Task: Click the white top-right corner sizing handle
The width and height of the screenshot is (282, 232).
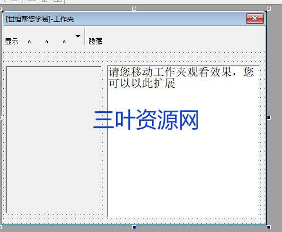Action: (269, 8)
